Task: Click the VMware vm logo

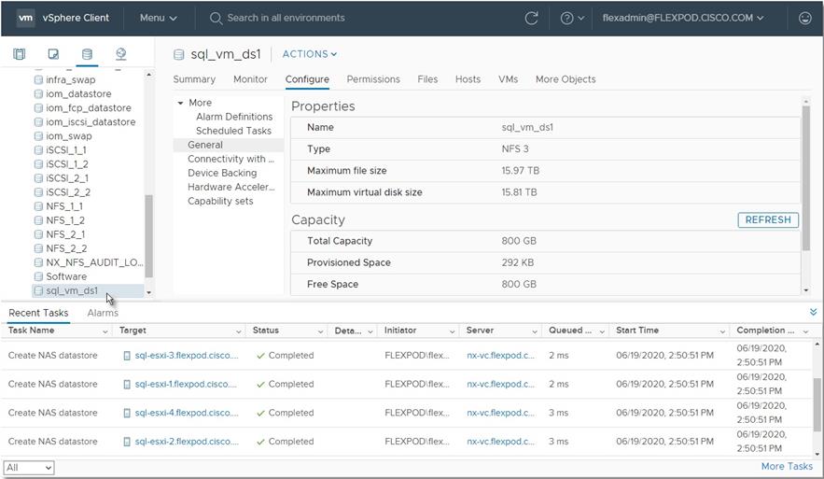Action: point(25,18)
